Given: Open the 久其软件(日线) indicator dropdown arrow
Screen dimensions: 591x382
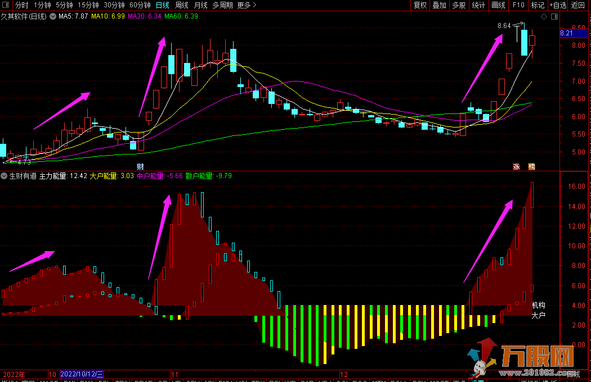Looking at the screenshot, I should (53, 16).
